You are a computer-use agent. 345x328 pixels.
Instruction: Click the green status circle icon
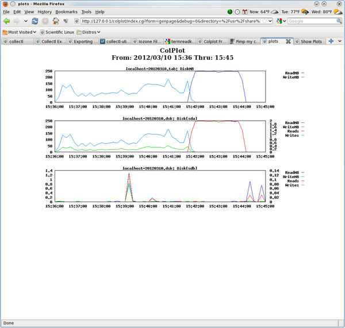229,12
